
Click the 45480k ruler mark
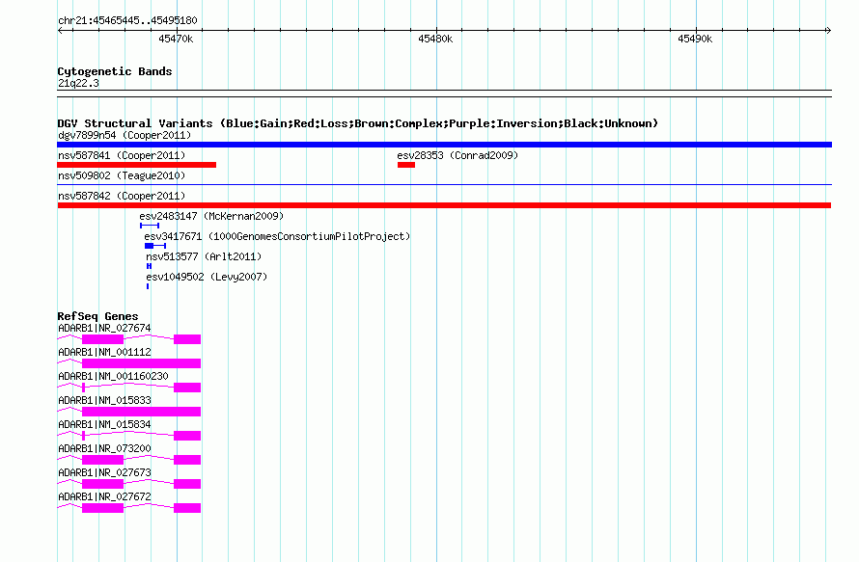tap(435, 39)
